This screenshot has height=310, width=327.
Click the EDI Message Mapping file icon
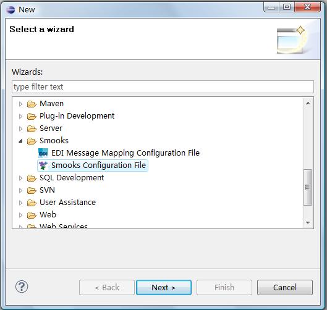click(43, 153)
